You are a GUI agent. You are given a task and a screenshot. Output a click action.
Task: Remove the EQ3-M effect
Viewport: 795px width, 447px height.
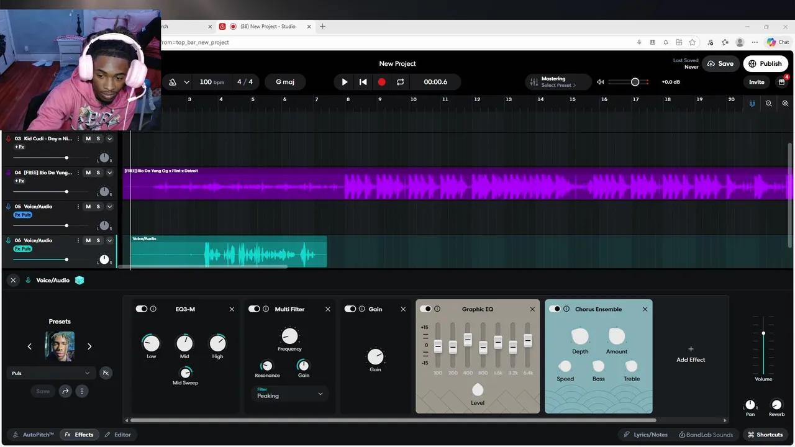pyautogui.click(x=232, y=309)
